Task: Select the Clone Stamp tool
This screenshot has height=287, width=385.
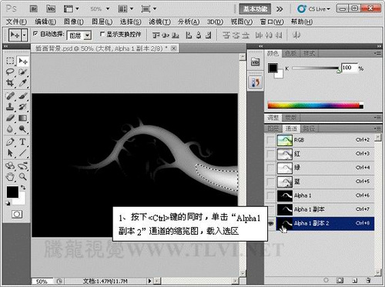Action: [10, 107]
